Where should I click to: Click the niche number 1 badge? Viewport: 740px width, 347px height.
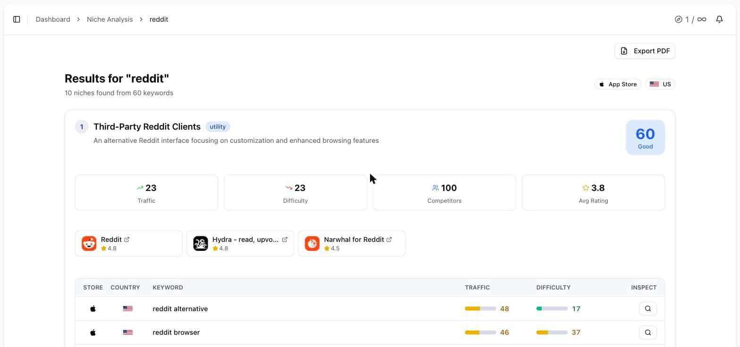(x=82, y=127)
